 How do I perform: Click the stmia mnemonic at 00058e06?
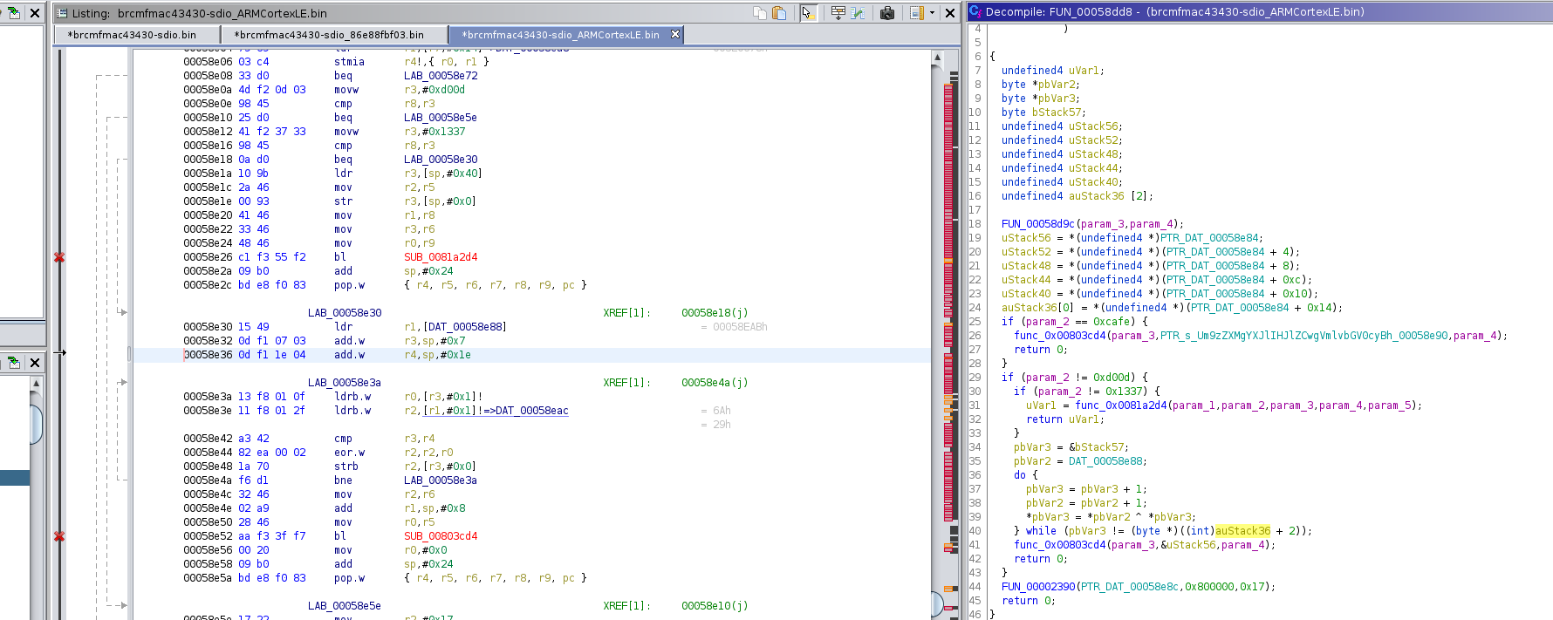[349, 62]
